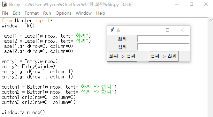The height and width of the screenshot is (117, 213).
Task: Maximize the IDLE file.py window
Action: [x=191, y=4]
